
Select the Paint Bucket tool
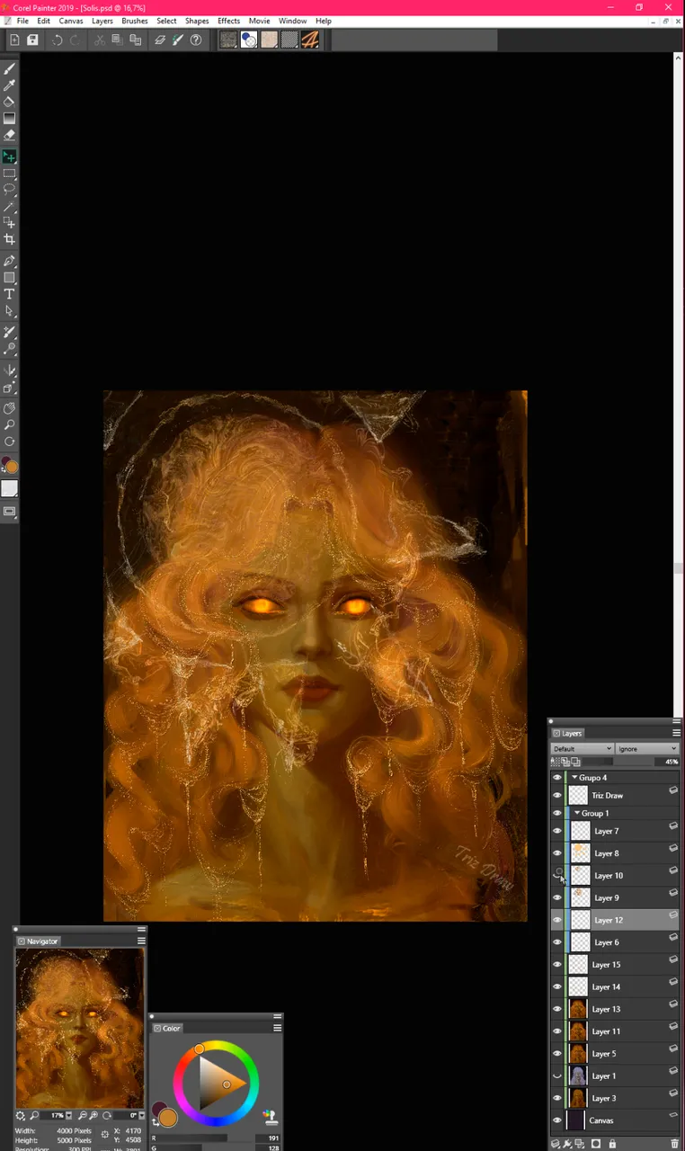point(10,102)
